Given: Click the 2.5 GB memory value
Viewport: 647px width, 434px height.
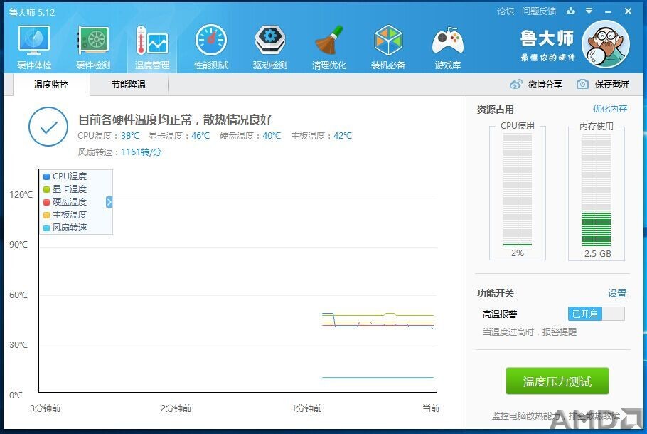Looking at the screenshot, I should click(597, 253).
